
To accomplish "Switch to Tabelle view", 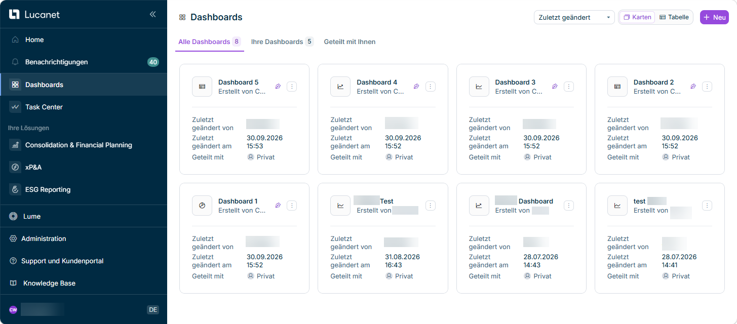I will click(x=674, y=17).
